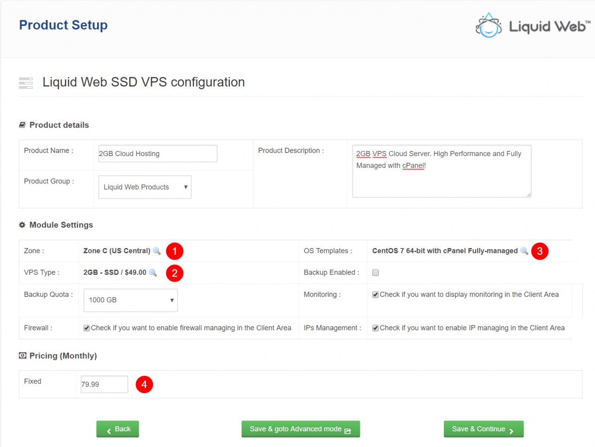Click the Monitoring checkbox description text
This screenshot has height=447, width=595.
[469, 295]
